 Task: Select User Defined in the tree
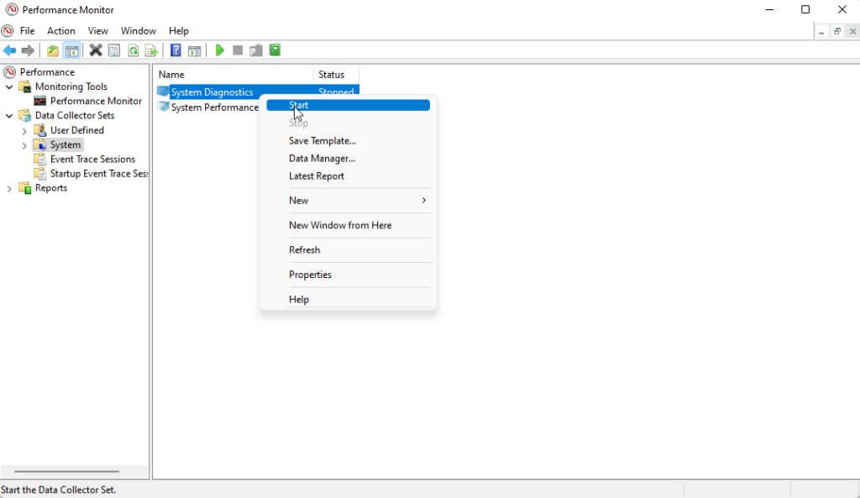click(x=76, y=130)
